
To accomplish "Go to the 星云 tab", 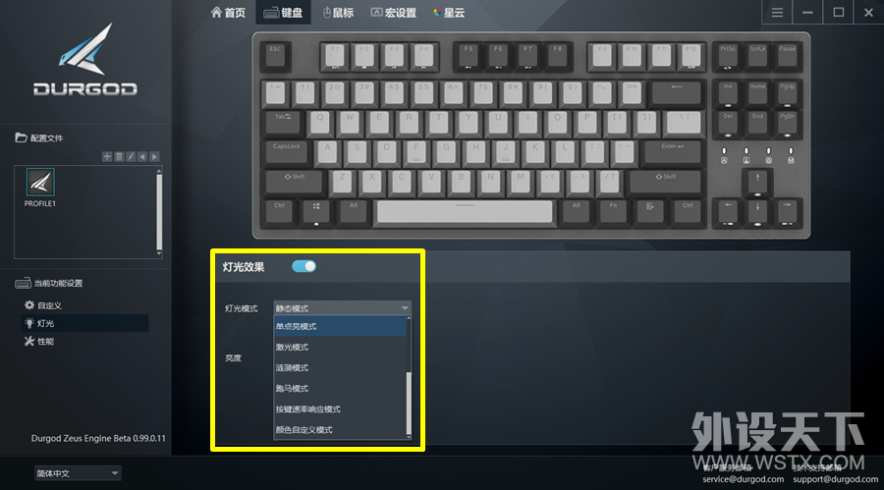I will [449, 13].
